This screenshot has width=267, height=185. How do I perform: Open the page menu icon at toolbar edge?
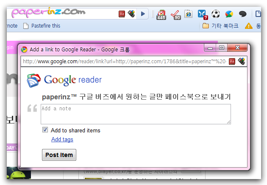(258, 14)
